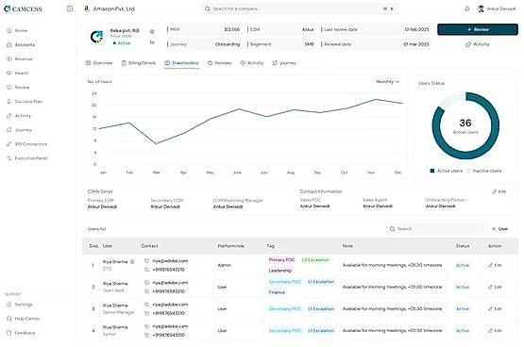
Task: Toggle Inactive Users in the chart legend
Action: [x=483, y=171]
